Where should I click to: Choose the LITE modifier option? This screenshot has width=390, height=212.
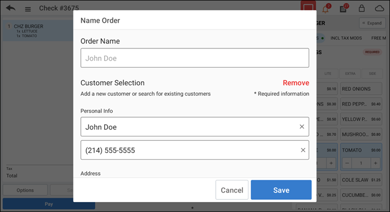[328, 73]
